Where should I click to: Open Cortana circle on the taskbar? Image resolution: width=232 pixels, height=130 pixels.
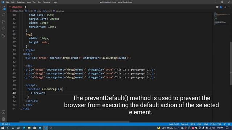click(x=13, y=128)
